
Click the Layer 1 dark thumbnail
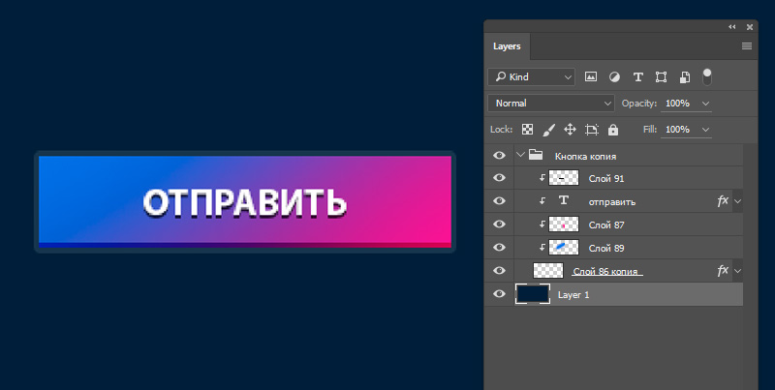point(532,294)
